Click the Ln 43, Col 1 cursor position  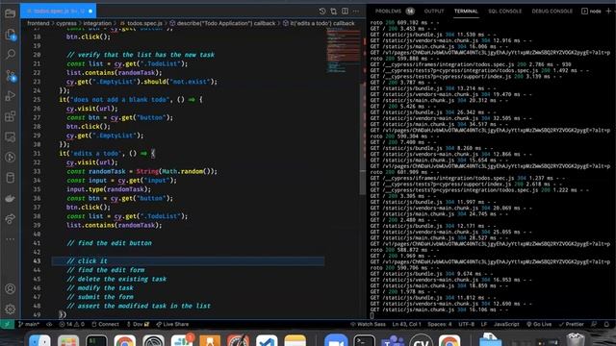(x=406, y=324)
